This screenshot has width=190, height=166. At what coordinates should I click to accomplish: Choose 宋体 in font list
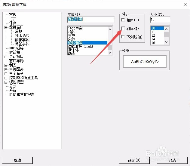tap(87, 39)
